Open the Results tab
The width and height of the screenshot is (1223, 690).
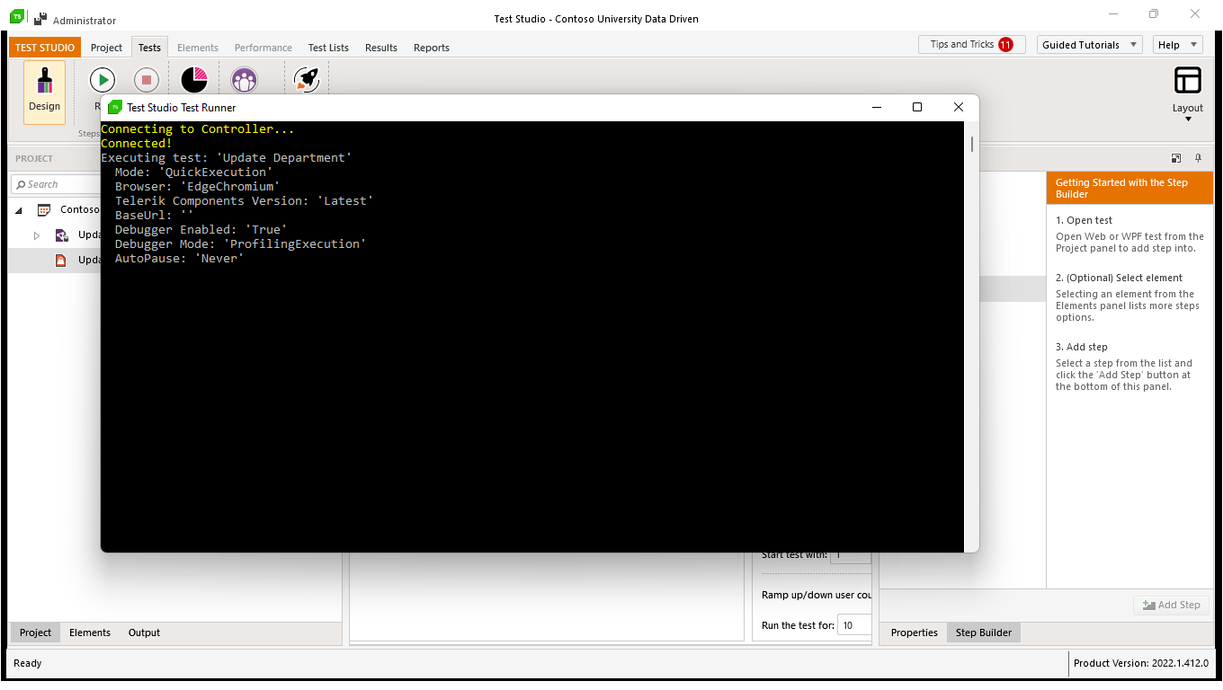point(381,48)
